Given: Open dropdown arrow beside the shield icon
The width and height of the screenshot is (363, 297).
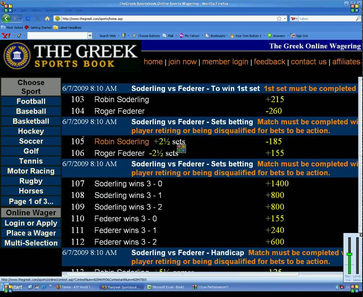Looking at the screenshot, I should (129, 36).
